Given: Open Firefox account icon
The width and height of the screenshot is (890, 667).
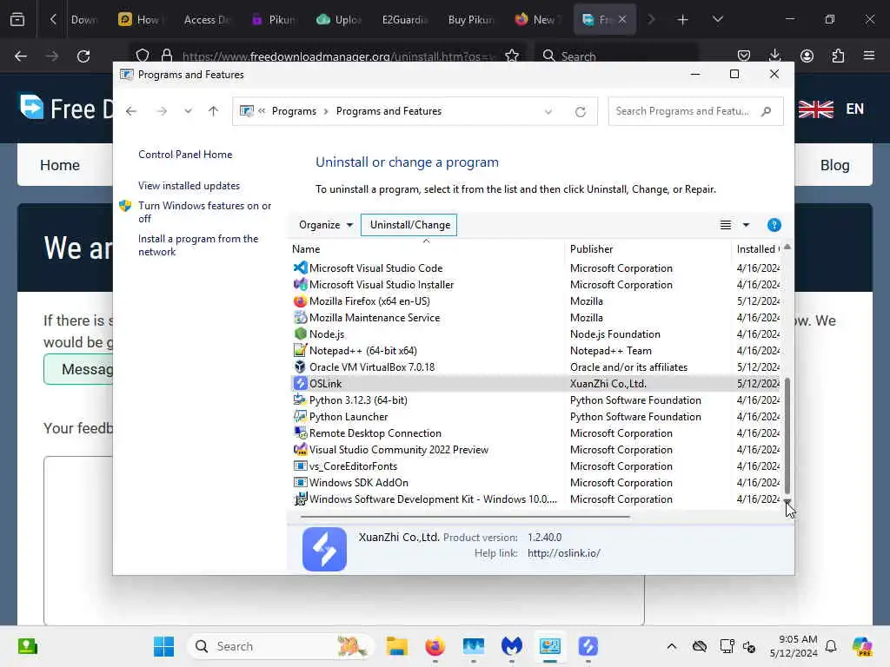Looking at the screenshot, I should (807, 56).
